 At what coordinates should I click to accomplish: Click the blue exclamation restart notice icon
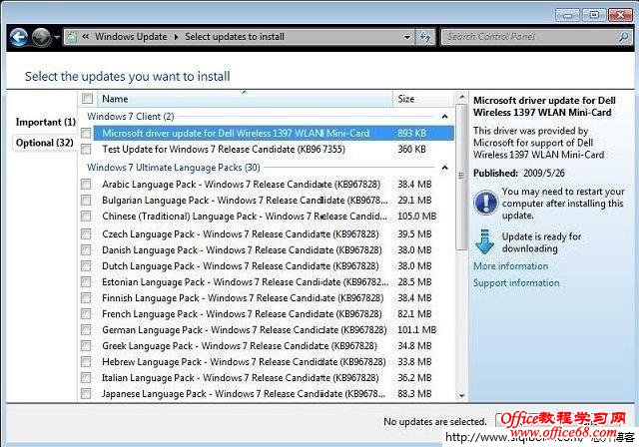[485, 203]
